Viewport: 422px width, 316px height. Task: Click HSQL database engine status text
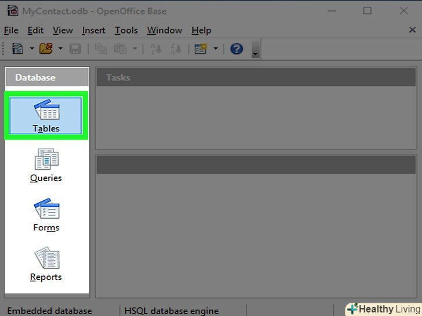pos(172,311)
